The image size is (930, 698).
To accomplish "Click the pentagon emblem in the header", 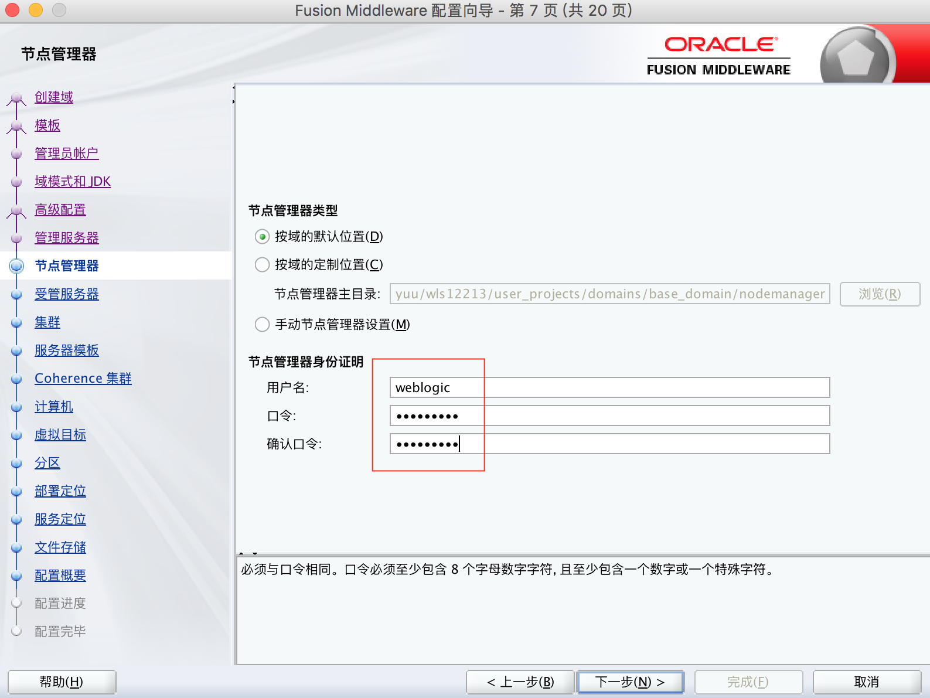I will (856, 57).
